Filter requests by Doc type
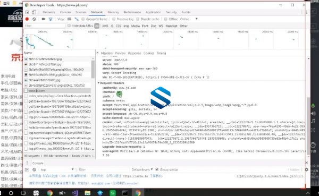The width and height of the screenshot is (319, 196). [x=154, y=26]
